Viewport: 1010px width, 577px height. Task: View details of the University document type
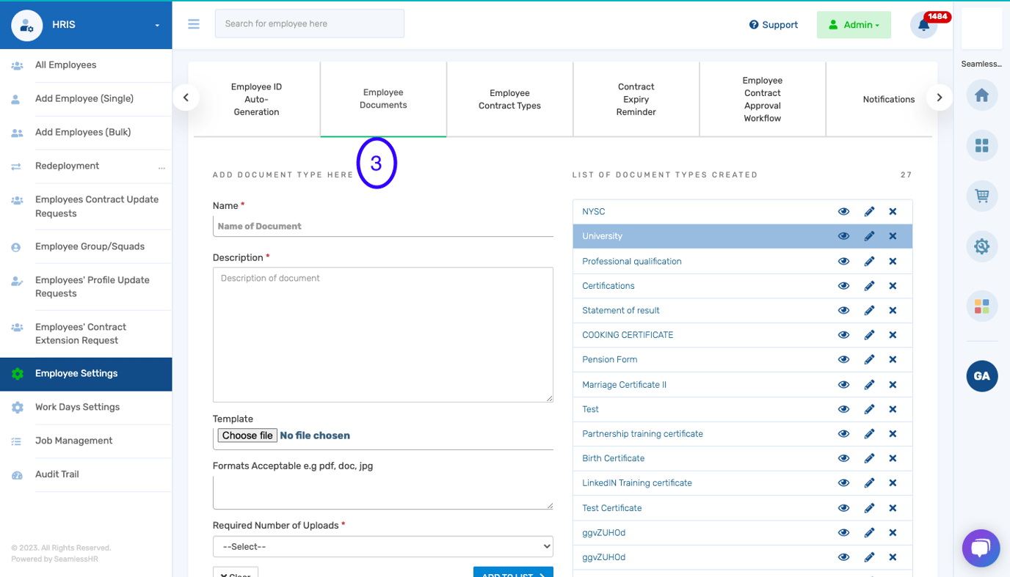coord(843,236)
